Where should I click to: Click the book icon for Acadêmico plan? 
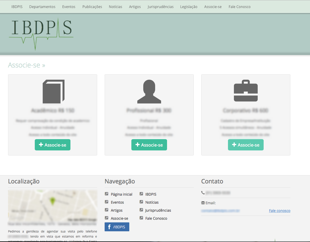(x=53, y=91)
